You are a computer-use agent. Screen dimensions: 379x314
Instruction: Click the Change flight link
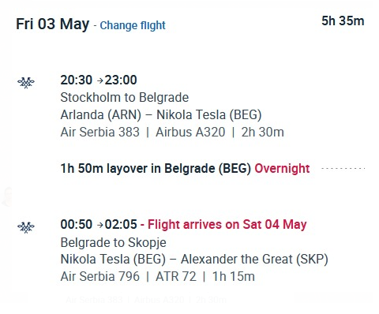pyautogui.click(x=133, y=25)
